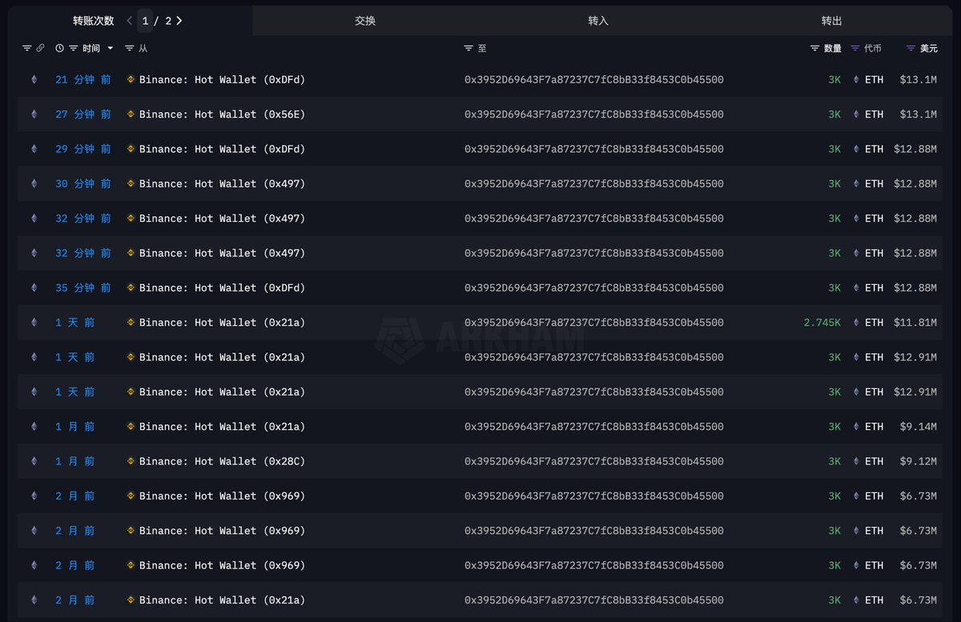Viewport: 961px width, 622px height.
Task: Click the ETH token icon in the $9.12M row
Action: (855, 461)
